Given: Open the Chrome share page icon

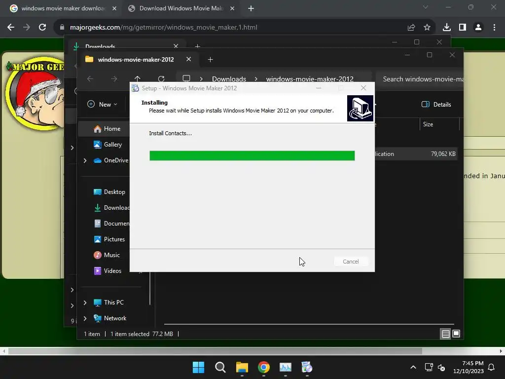Looking at the screenshot, I should click(411, 28).
